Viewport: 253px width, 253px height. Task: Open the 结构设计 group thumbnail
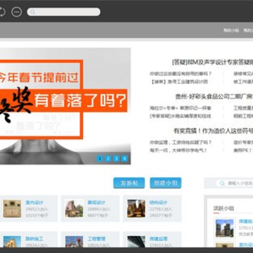136,209
